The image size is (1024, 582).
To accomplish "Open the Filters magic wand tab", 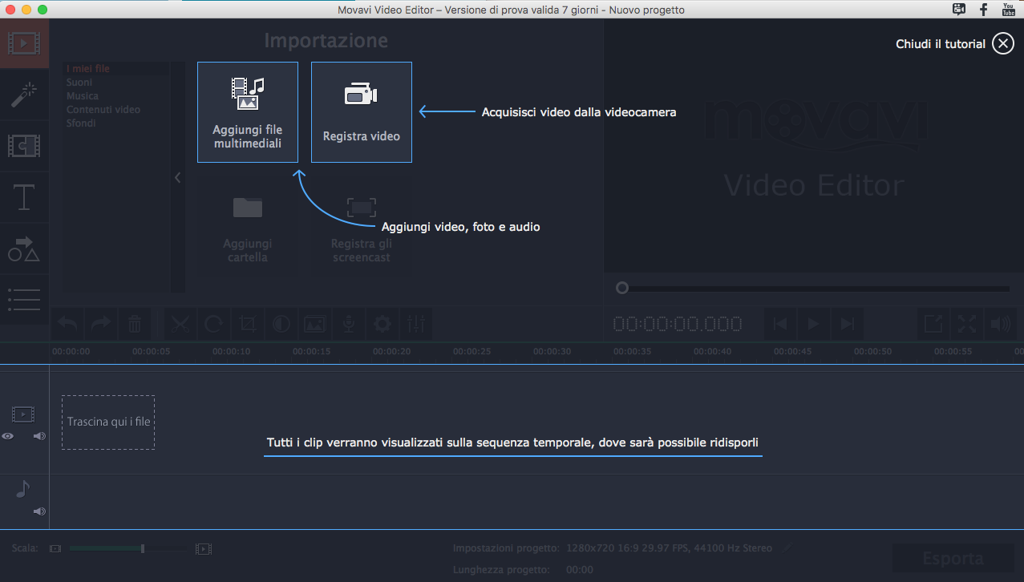I will pos(24,95).
